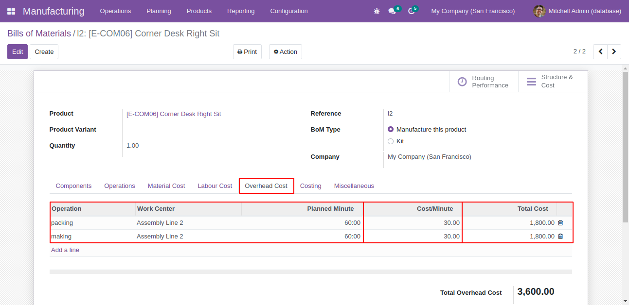Sort by Cost/Minute column header
This screenshot has height=305, width=629.
(x=413, y=209)
